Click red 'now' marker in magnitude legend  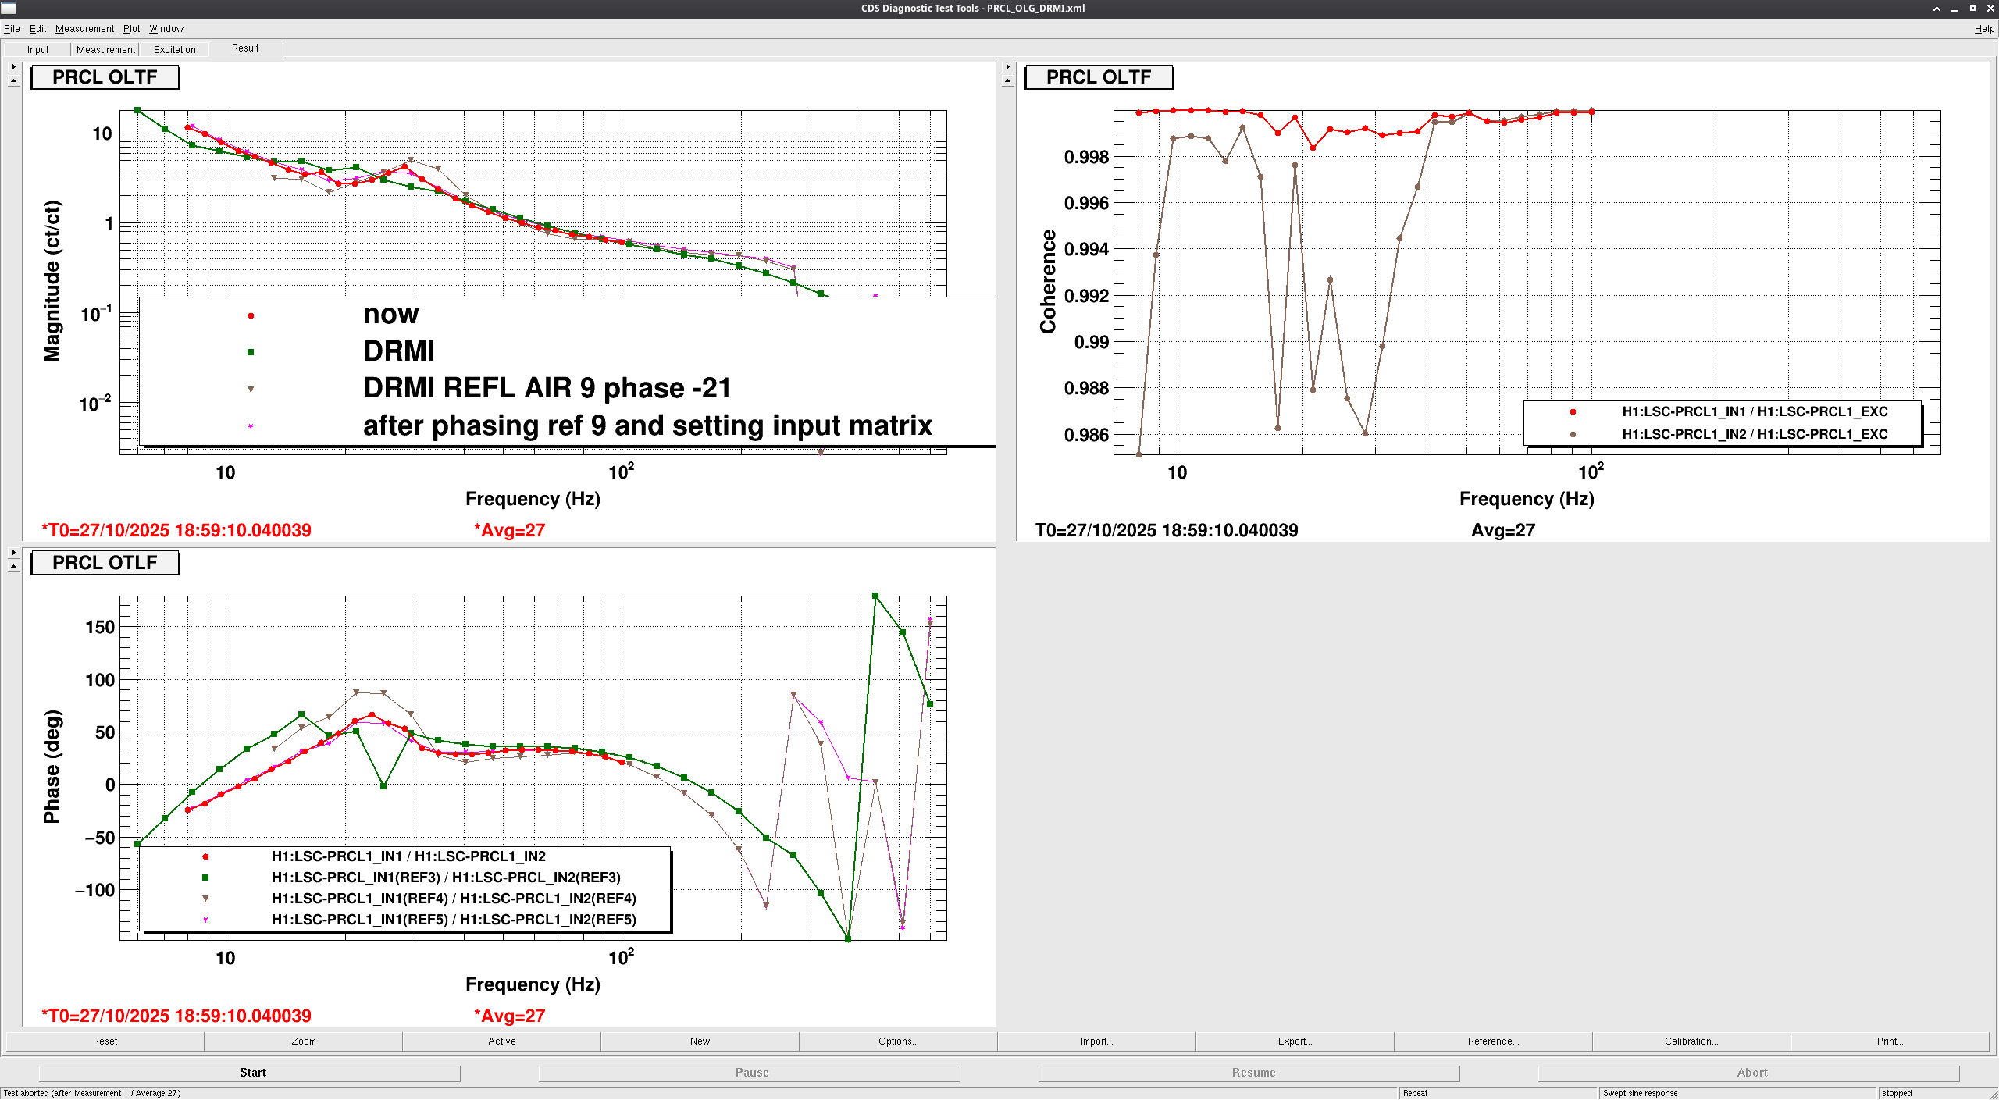point(251,315)
